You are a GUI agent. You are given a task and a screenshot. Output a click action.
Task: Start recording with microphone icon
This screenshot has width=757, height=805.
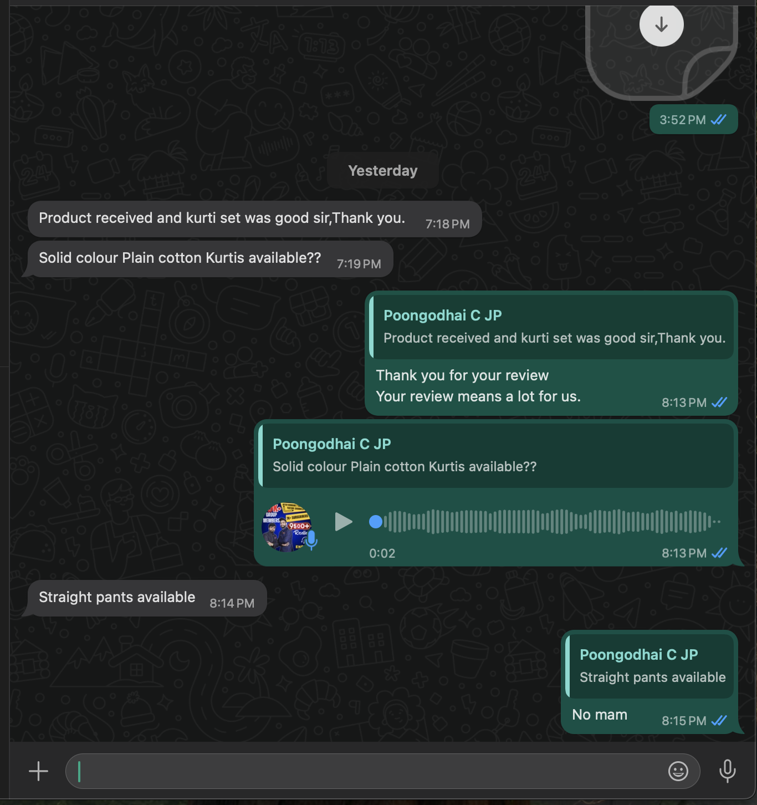pyautogui.click(x=727, y=771)
